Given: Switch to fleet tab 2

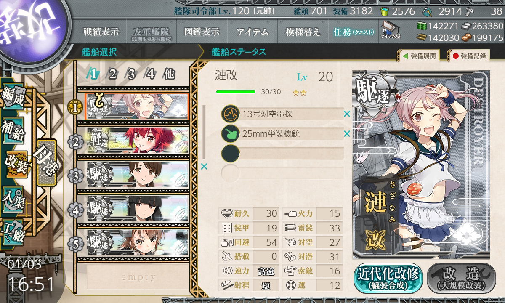Looking at the screenshot, I should pos(112,74).
